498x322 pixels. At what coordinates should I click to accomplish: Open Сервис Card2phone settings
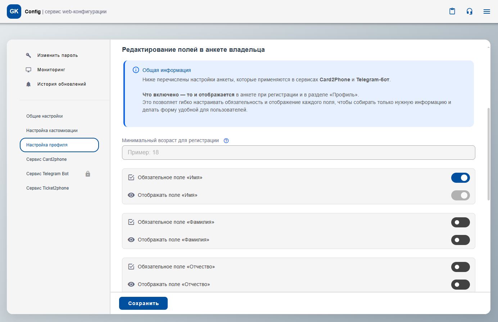click(x=46, y=159)
